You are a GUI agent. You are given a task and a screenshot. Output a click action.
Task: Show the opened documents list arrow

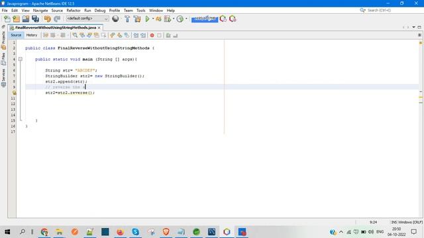tap(413, 27)
